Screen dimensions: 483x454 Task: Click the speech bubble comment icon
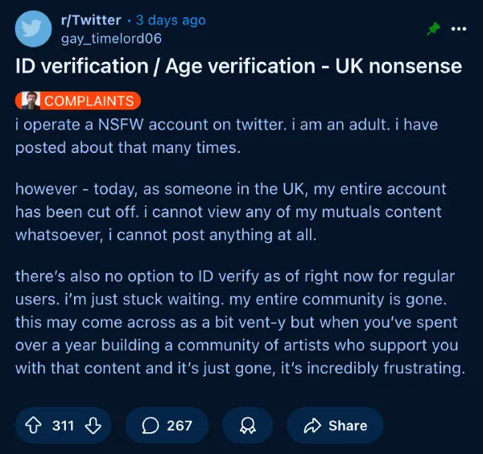[150, 425]
